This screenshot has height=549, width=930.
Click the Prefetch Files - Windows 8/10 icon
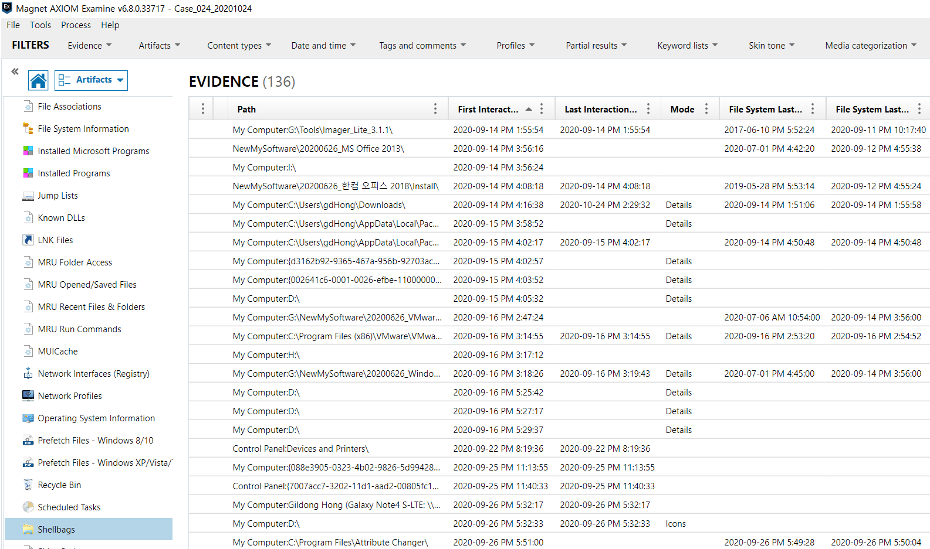click(x=28, y=440)
